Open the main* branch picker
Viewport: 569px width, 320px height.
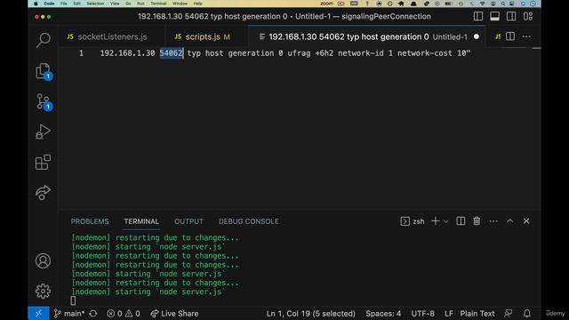pos(69,314)
